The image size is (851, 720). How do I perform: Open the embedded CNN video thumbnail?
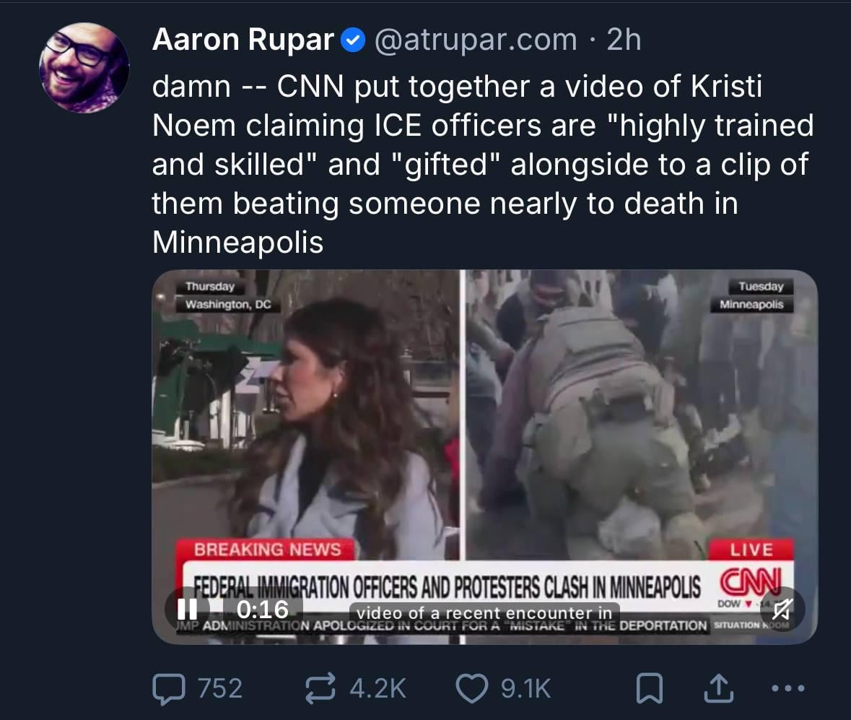tap(484, 456)
